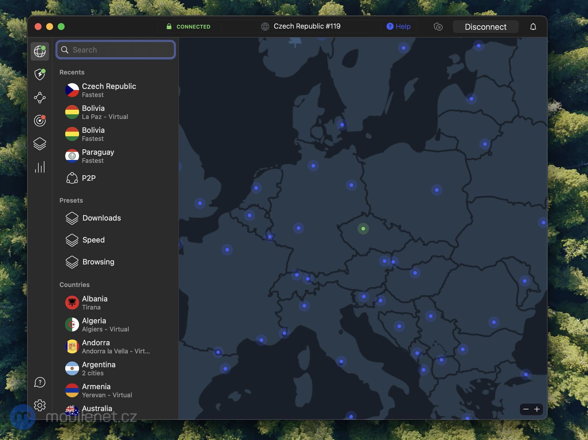This screenshot has height=440, width=588.
Task: Open the Presets sidebar panel
Action: (x=40, y=144)
